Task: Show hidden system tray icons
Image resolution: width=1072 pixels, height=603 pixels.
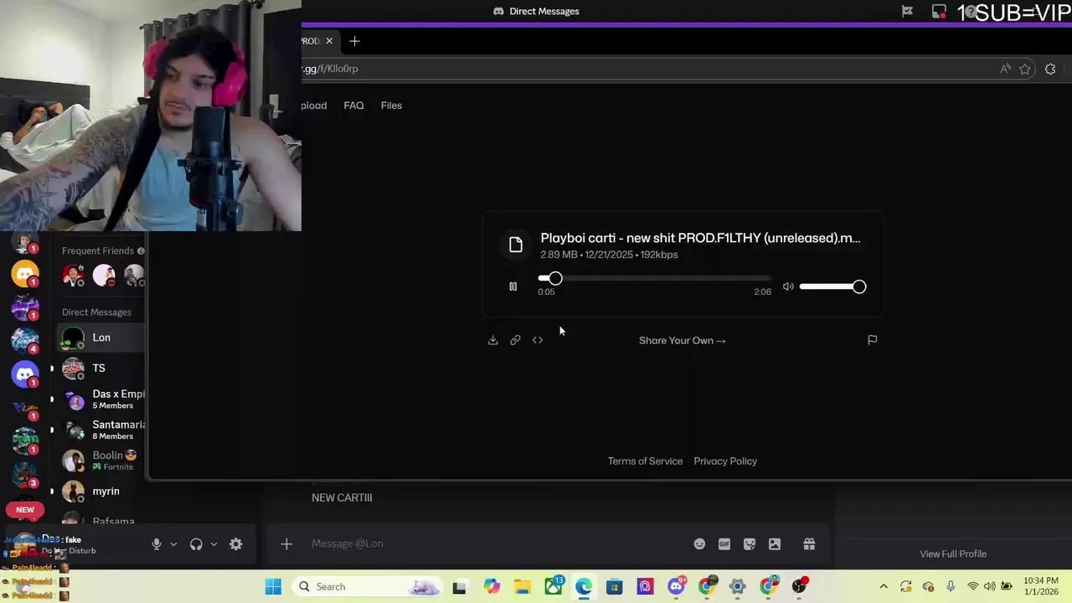Action: [883, 586]
